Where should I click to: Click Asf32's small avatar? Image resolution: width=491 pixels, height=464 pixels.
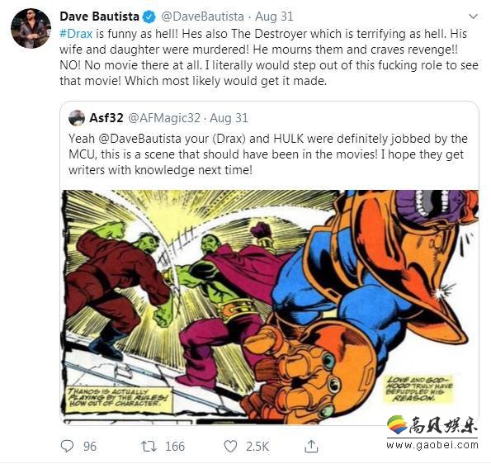point(77,118)
